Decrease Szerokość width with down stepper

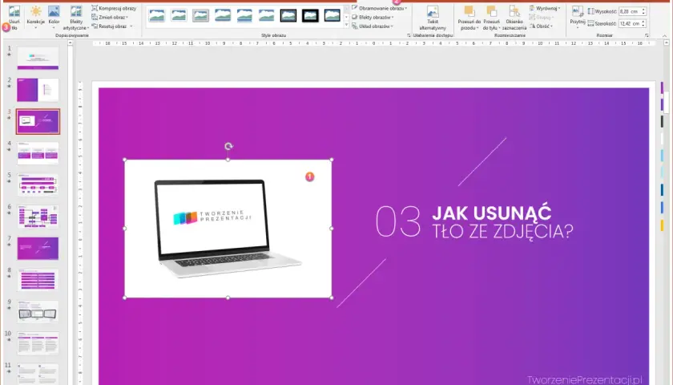643,26
